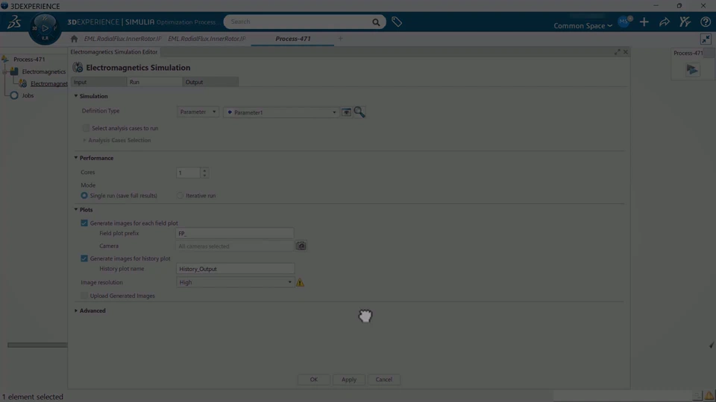Collapse the Simulation section
This screenshot has width=716, height=402.
click(76, 96)
